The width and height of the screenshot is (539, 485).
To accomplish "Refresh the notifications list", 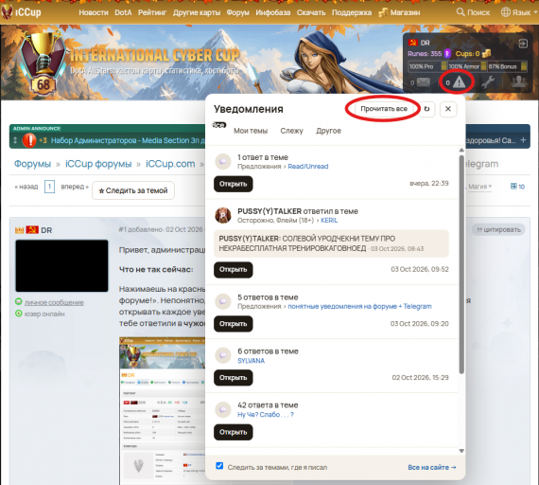I will click(426, 109).
